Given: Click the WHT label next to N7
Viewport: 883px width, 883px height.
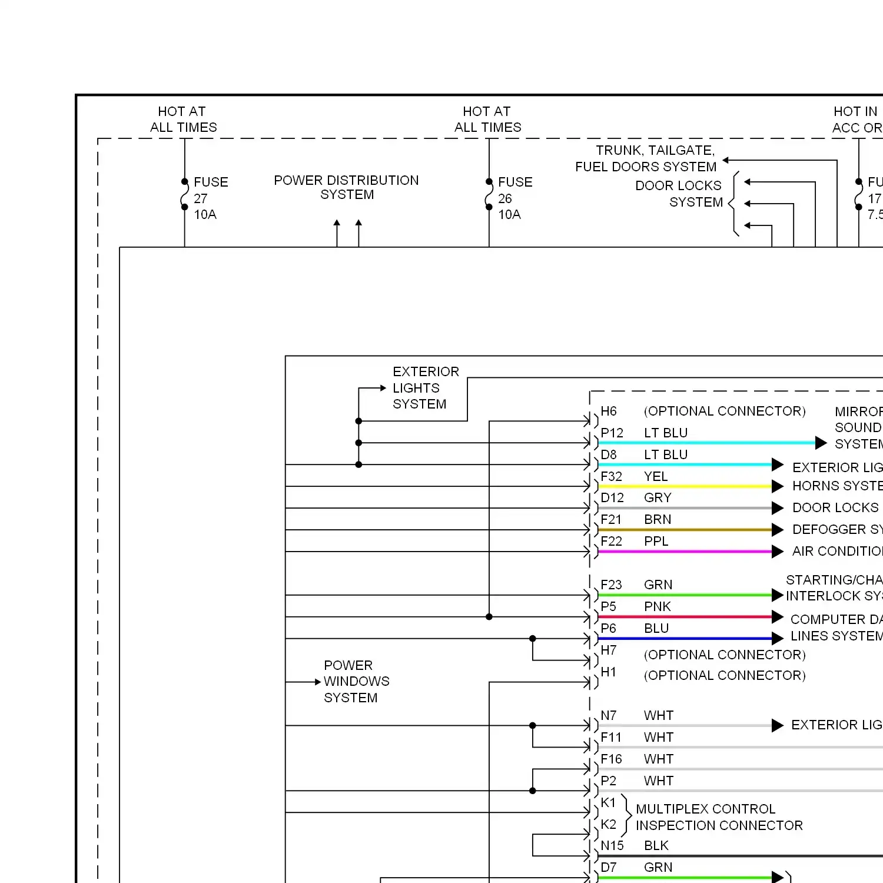Looking at the screenshot, I should (659, 715).
